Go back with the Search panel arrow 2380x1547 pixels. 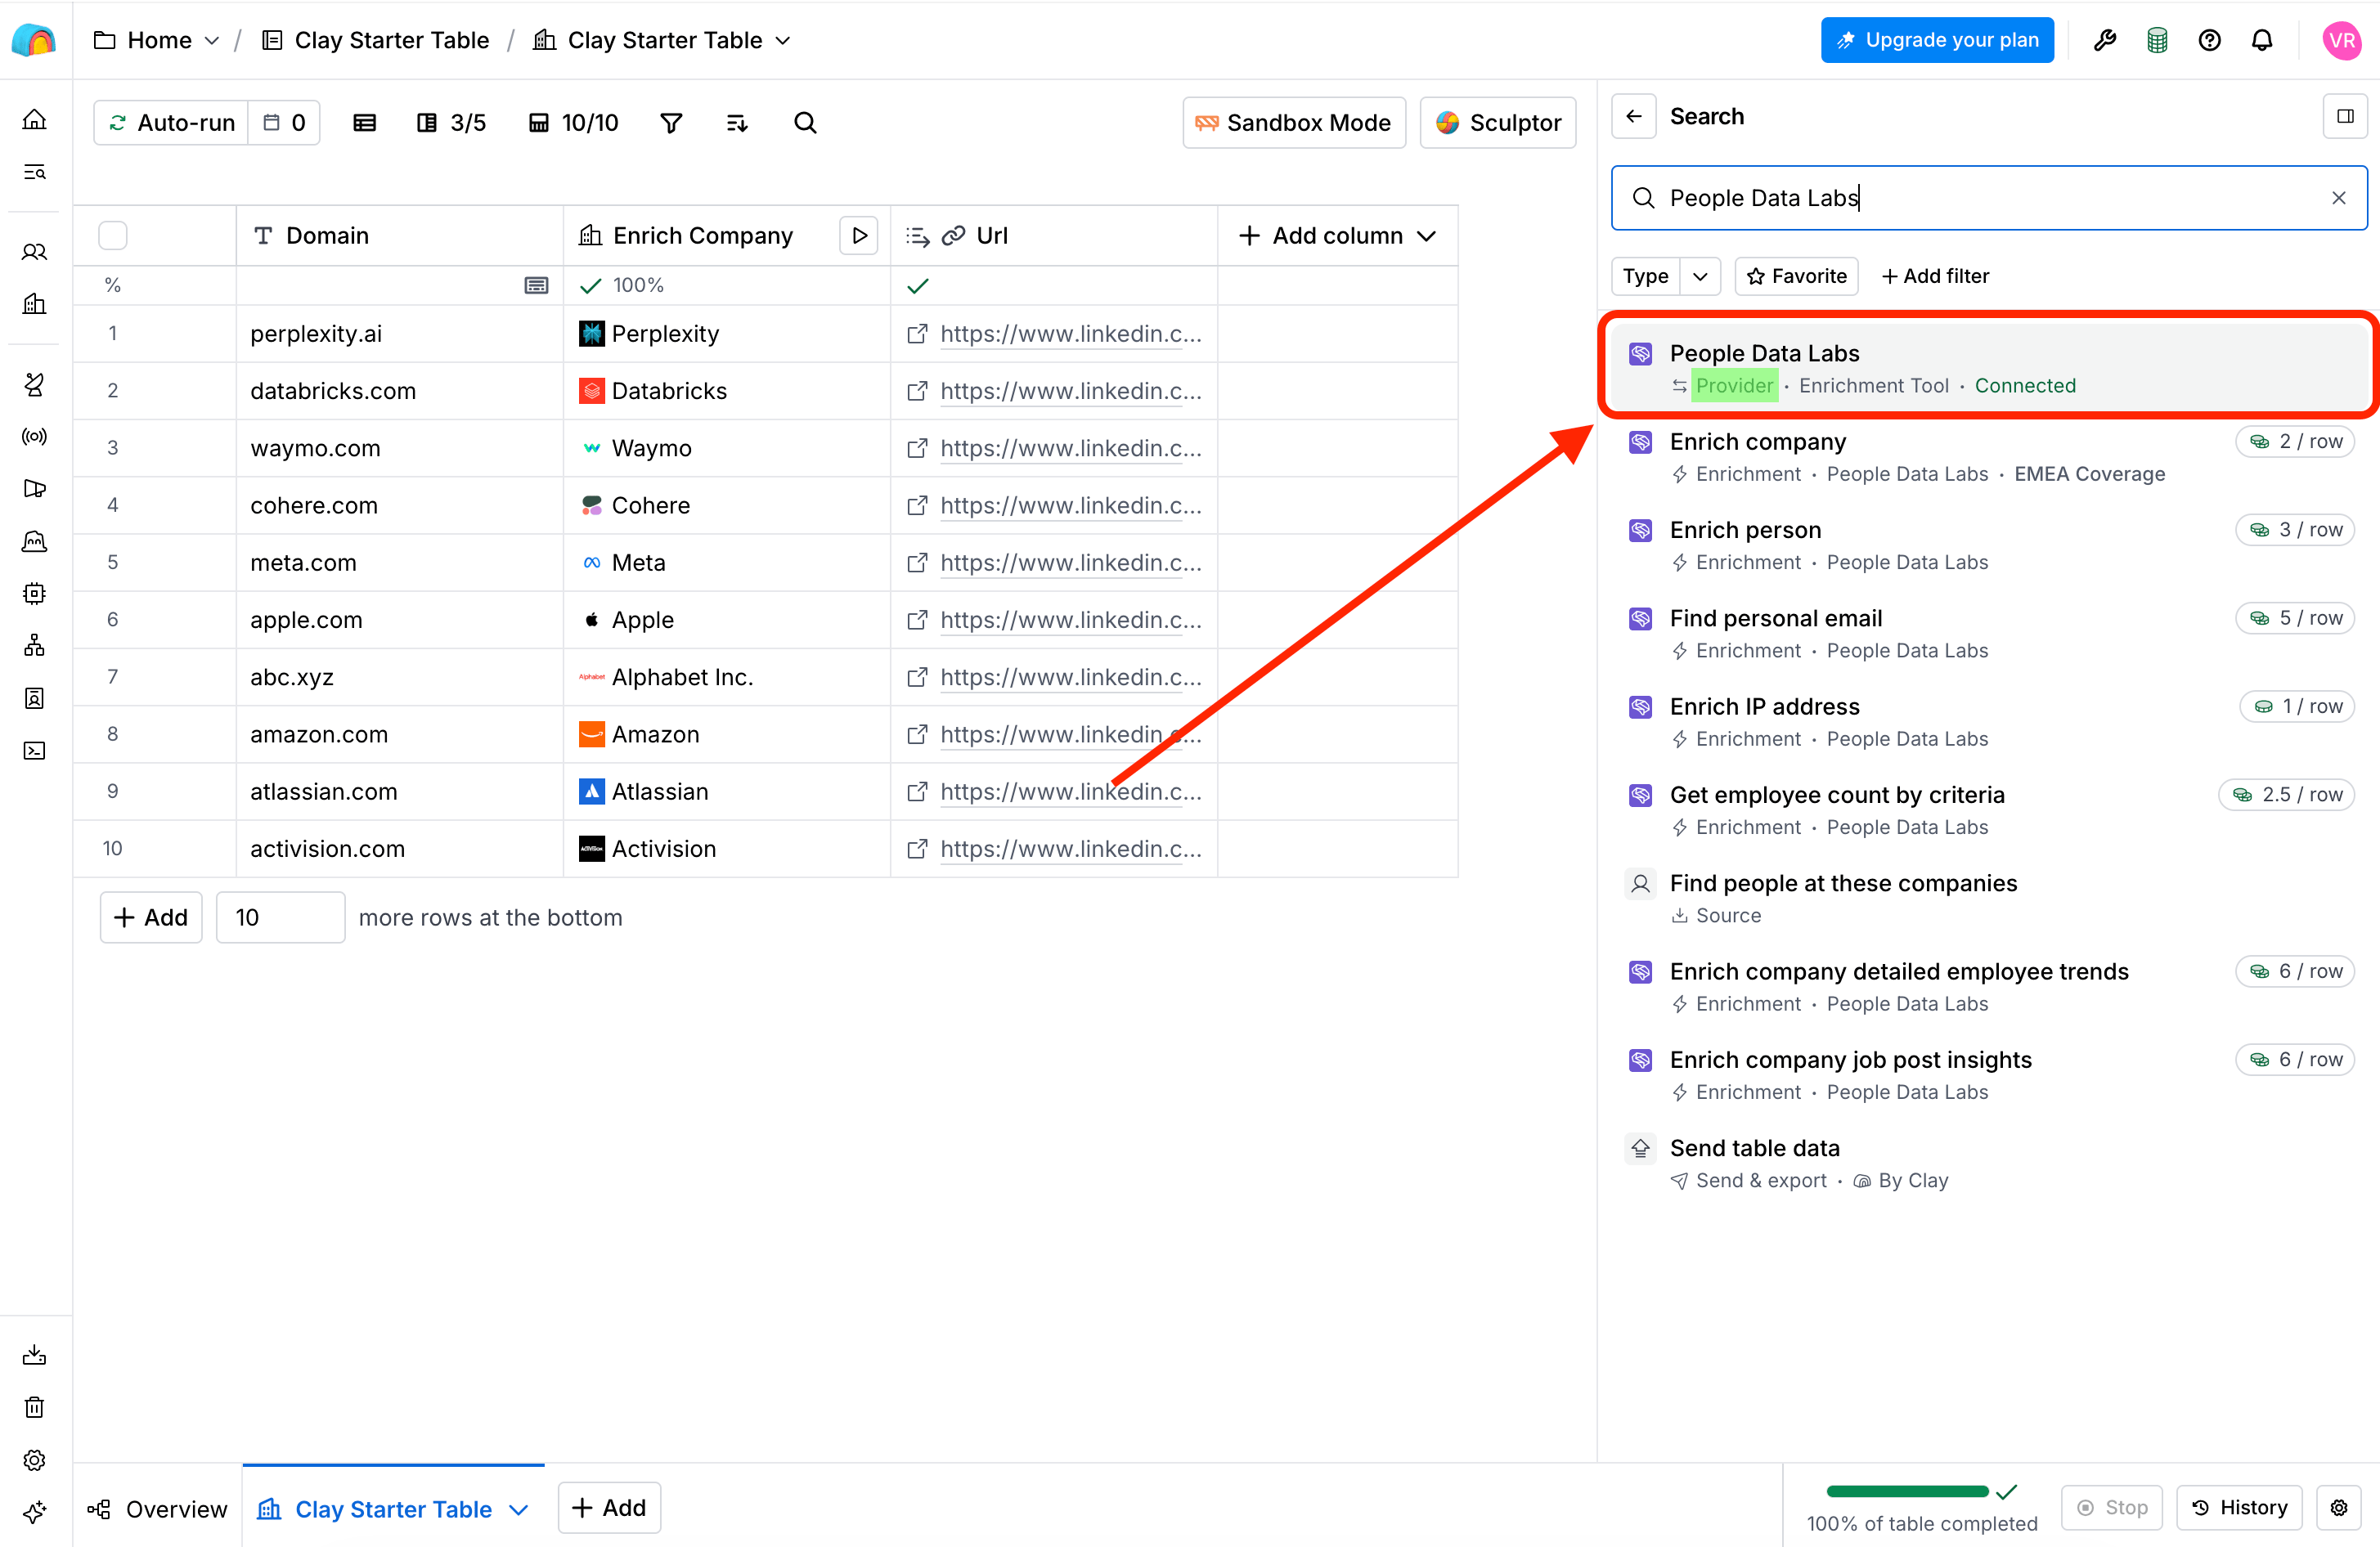[1634, 116]
